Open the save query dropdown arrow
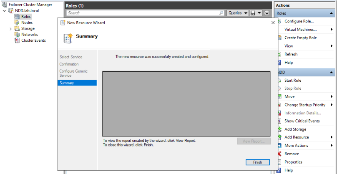 (259, 13)
